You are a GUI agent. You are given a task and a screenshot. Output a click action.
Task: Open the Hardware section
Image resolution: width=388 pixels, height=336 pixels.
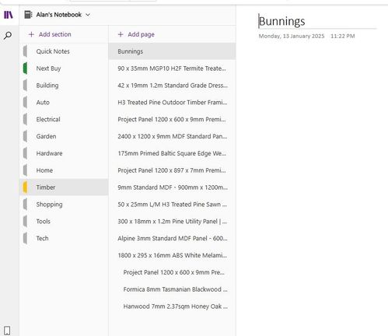64,153
